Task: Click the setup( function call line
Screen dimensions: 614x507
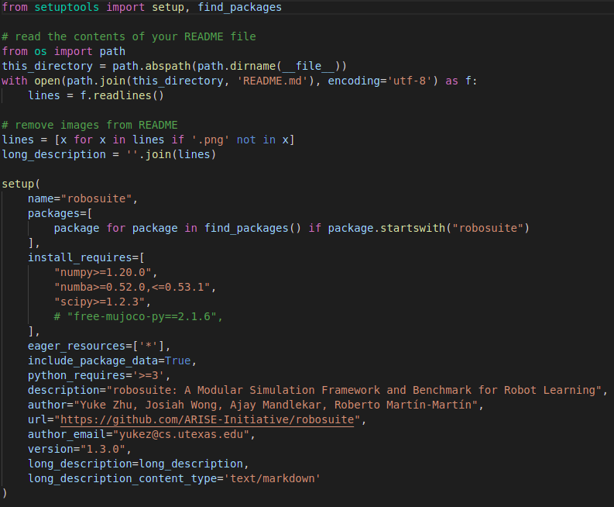Action: pyautogui.click(x=20, y=184)
